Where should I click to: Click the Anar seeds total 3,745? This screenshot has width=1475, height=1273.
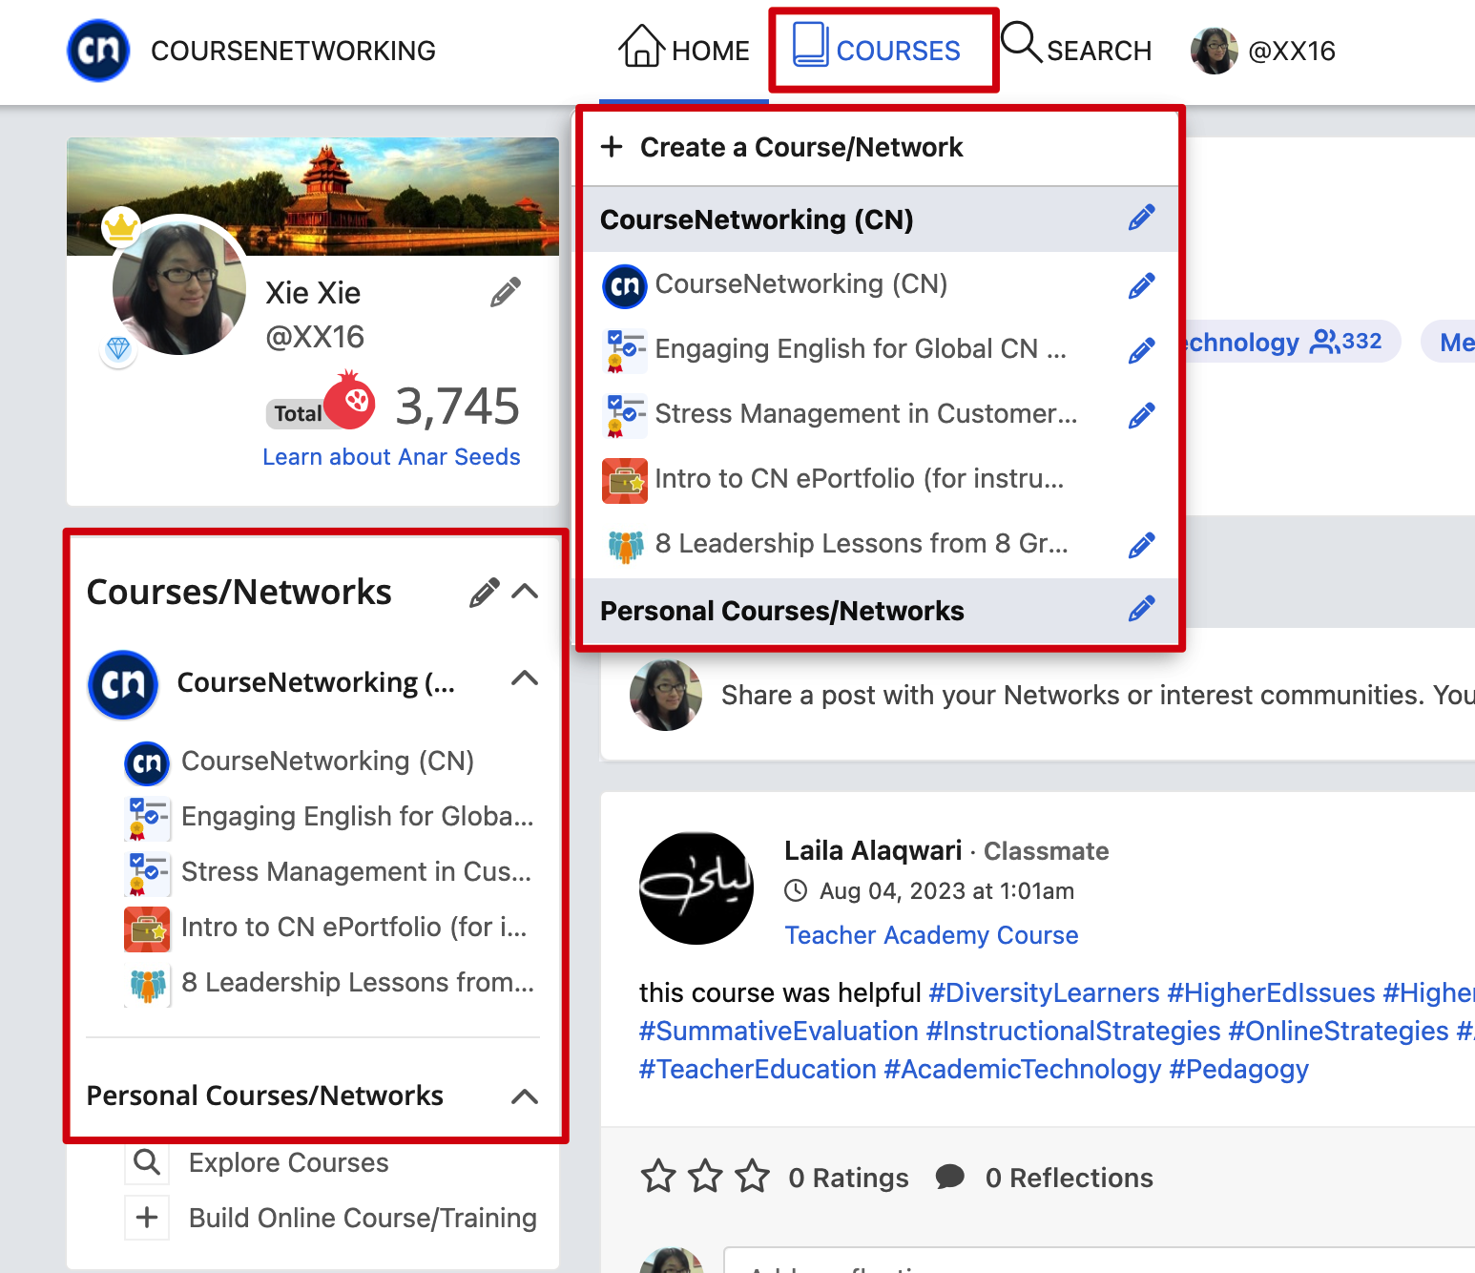point(458,407)
